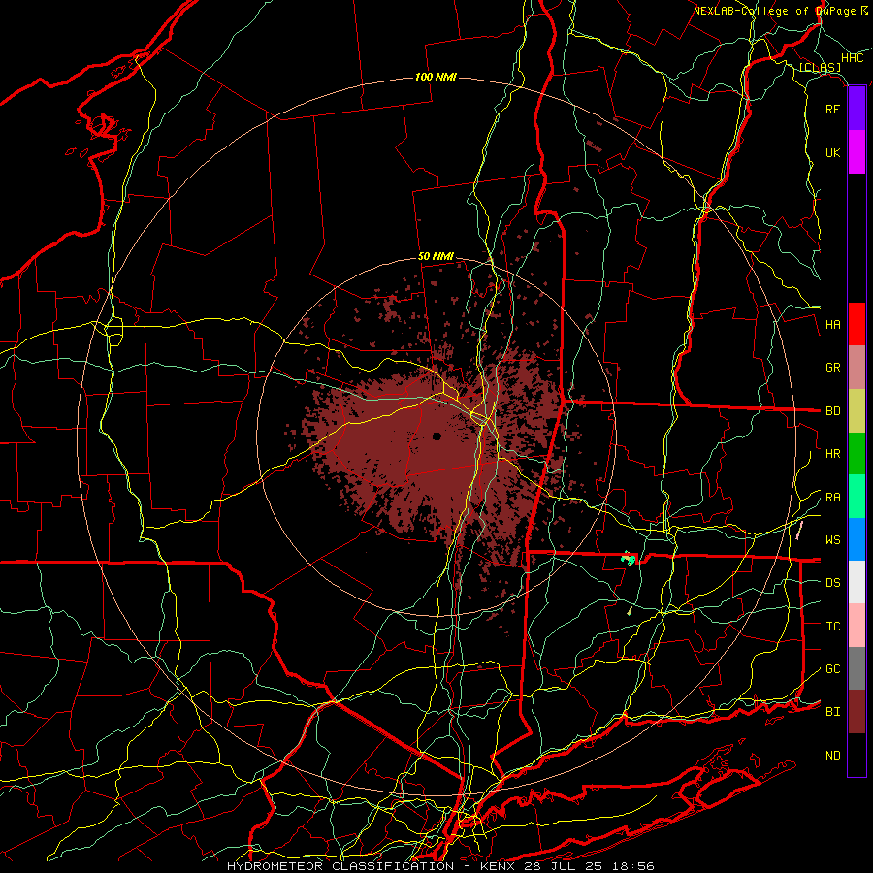This screenshot has width=873, height=873.
Task: Click the [CLAS] units label
Action: tap(820, 68)
